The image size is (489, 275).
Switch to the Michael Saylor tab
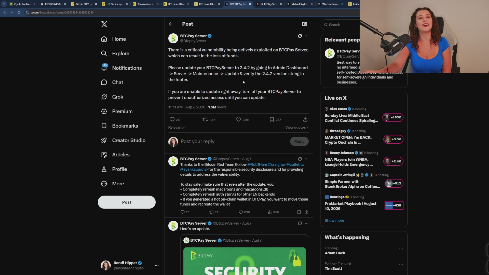[299, 4]
